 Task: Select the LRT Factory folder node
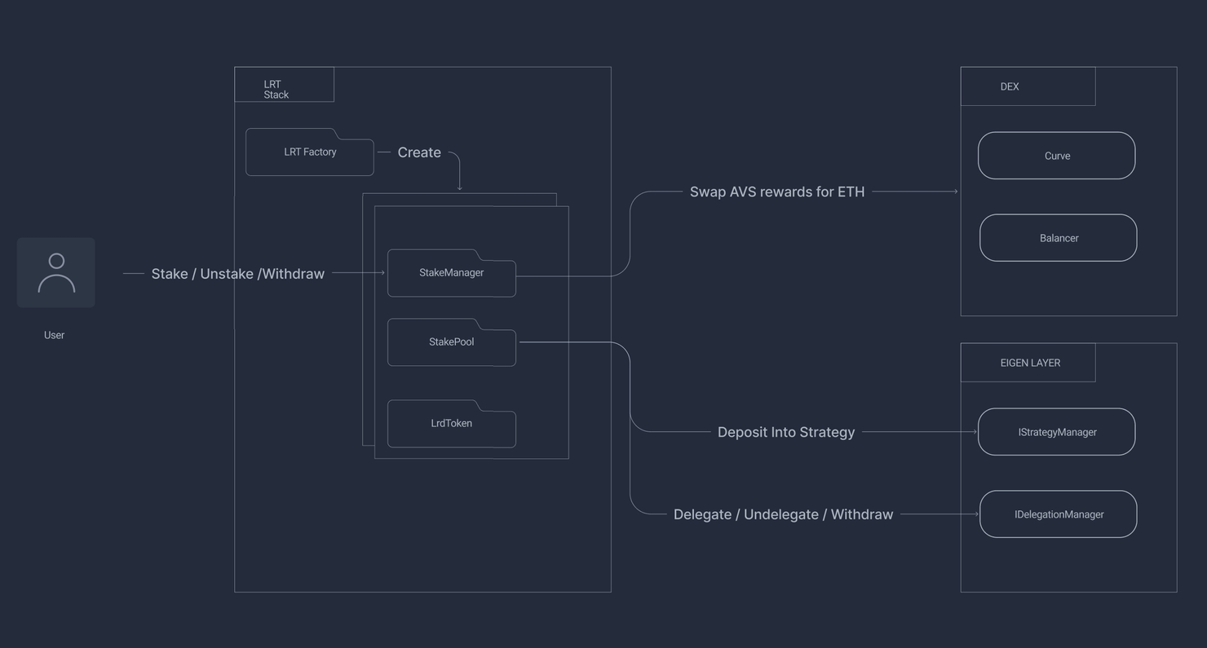pyautogui.click(x=310, y=152)
